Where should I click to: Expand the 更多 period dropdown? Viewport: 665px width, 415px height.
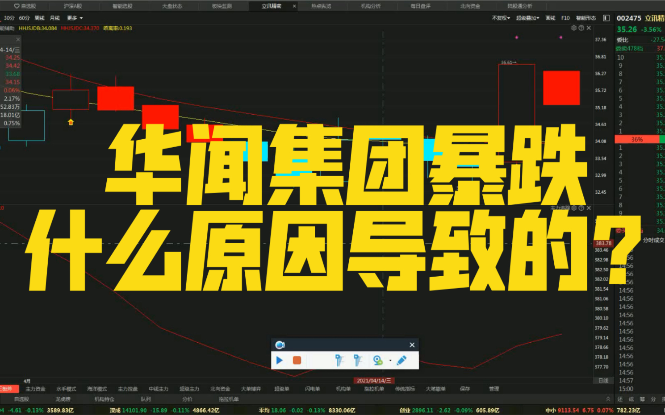coord(75,18)
